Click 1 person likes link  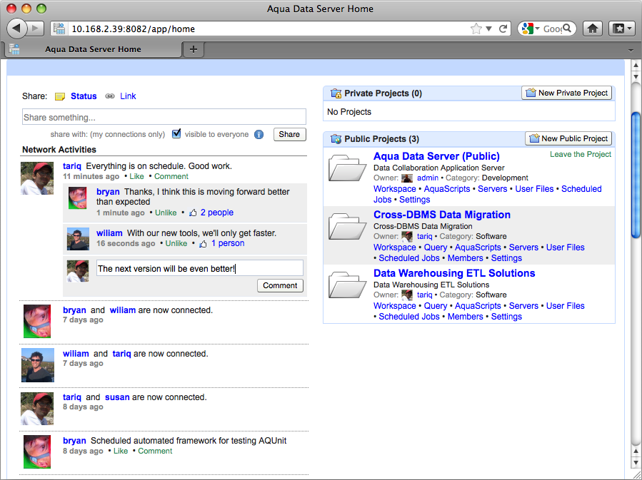pos(228,243)
